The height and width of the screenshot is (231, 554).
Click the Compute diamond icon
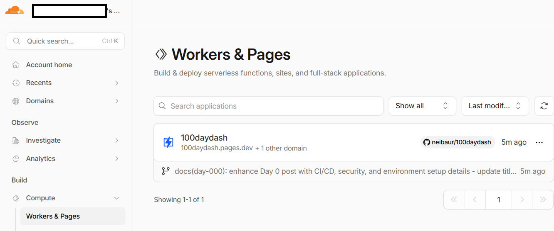tap(16, 198)
